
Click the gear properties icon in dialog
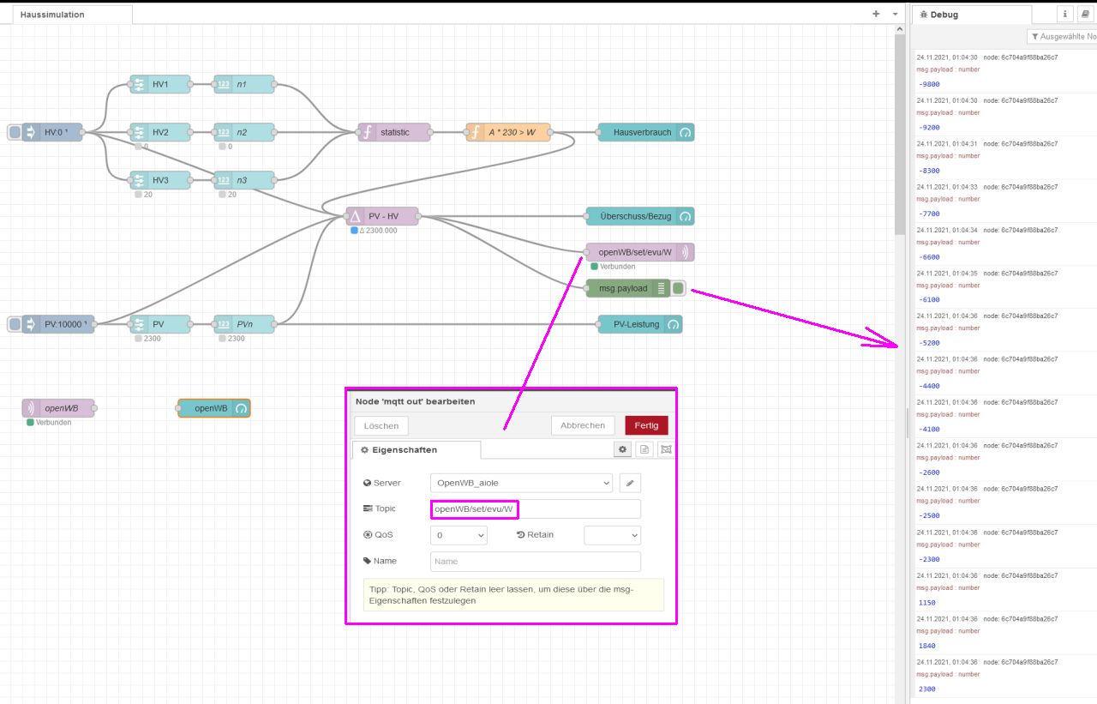[623, 449]
